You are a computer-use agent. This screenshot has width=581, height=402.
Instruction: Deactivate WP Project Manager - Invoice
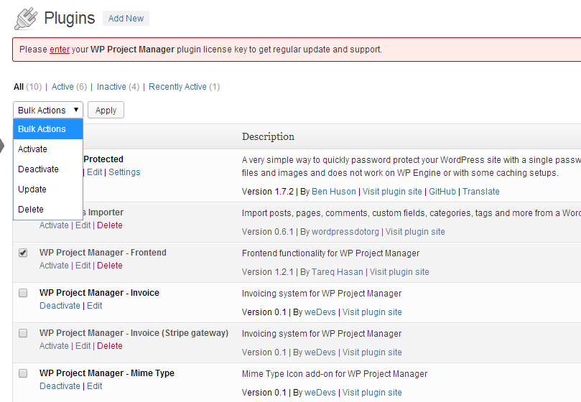pos(60,306)
